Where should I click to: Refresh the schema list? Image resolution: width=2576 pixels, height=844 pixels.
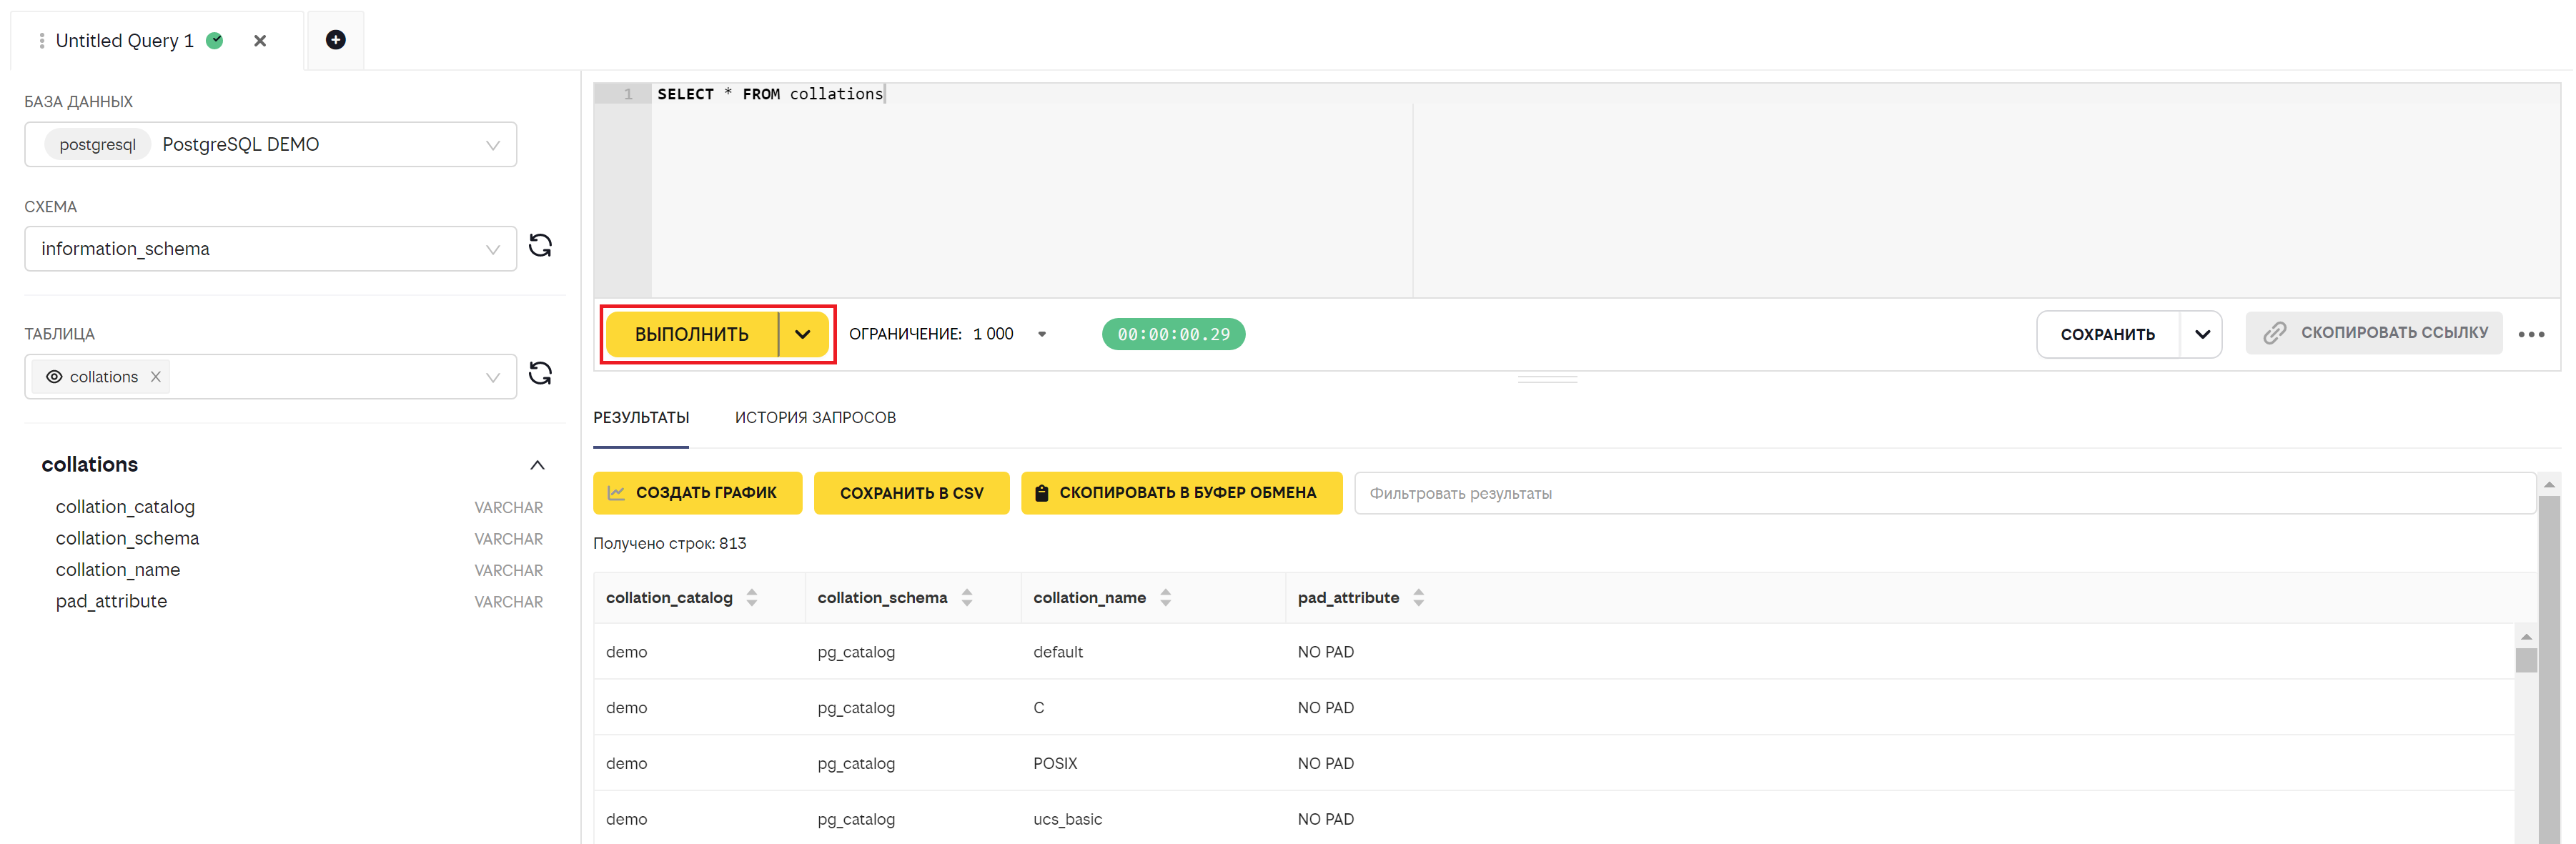point(540,246)
